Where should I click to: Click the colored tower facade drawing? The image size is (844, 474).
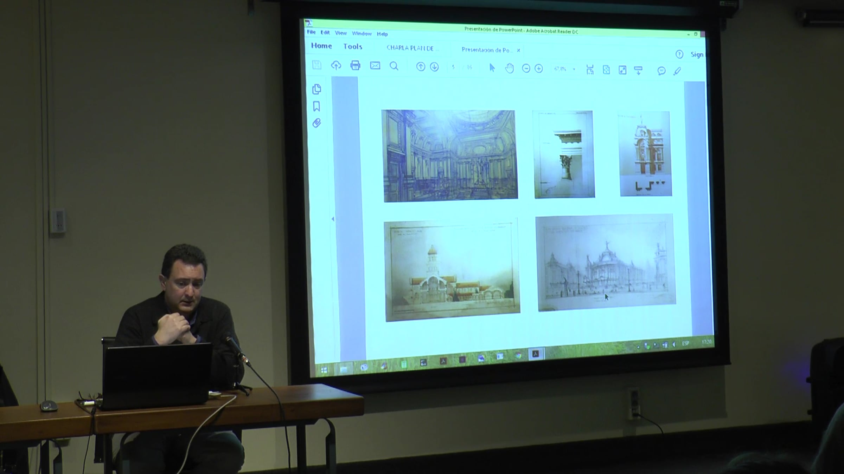(x=645, y=154)
